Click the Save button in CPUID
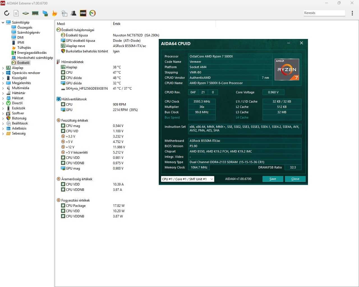359x287 pixels. tap(273, 179)
